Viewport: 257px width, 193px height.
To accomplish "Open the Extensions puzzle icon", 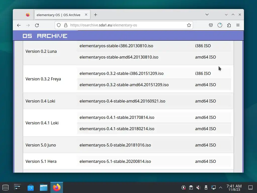I will tap(229, 25).
